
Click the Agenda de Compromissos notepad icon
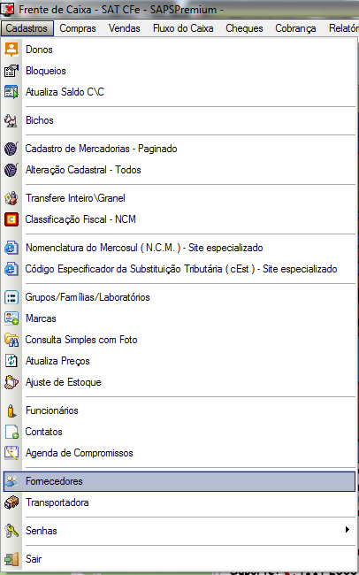pyautogui.click(x=11, y=453)
